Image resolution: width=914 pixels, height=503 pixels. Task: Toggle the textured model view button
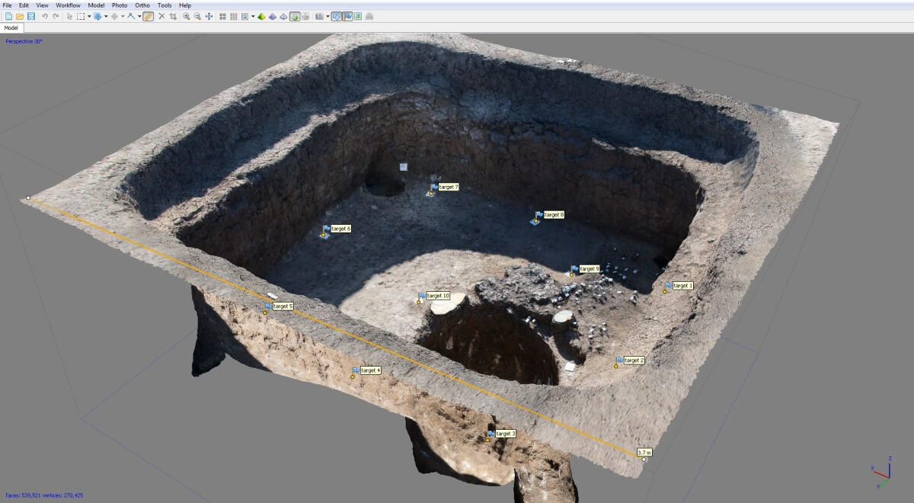(x=294, y=16)
